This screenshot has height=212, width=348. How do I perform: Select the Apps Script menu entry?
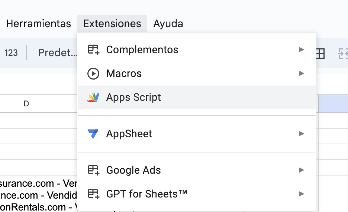pos(134,97)
